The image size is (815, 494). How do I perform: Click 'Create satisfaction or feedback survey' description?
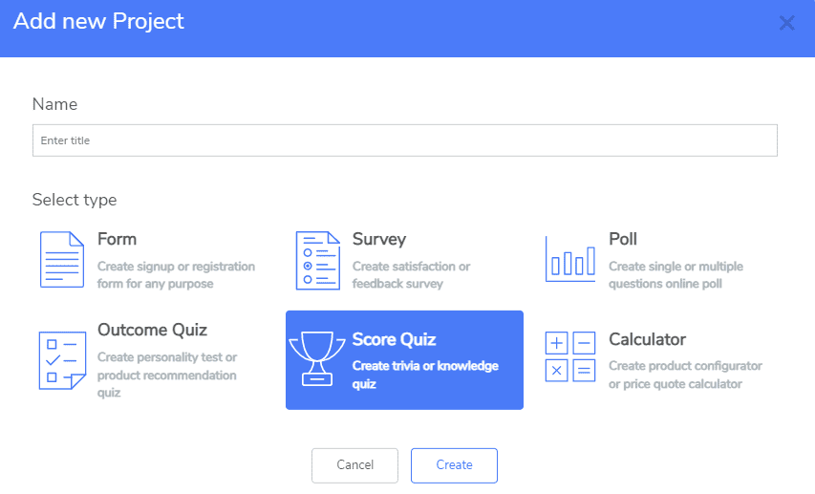[x=411, y=275]
